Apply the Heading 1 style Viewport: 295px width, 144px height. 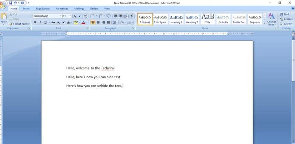point(176,19)
